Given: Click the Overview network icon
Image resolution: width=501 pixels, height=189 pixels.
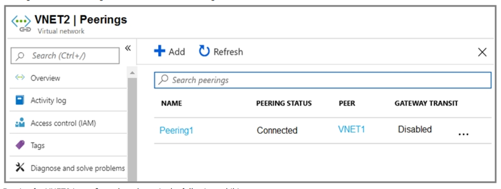Looking at the screenshot, I should [20, 78].
